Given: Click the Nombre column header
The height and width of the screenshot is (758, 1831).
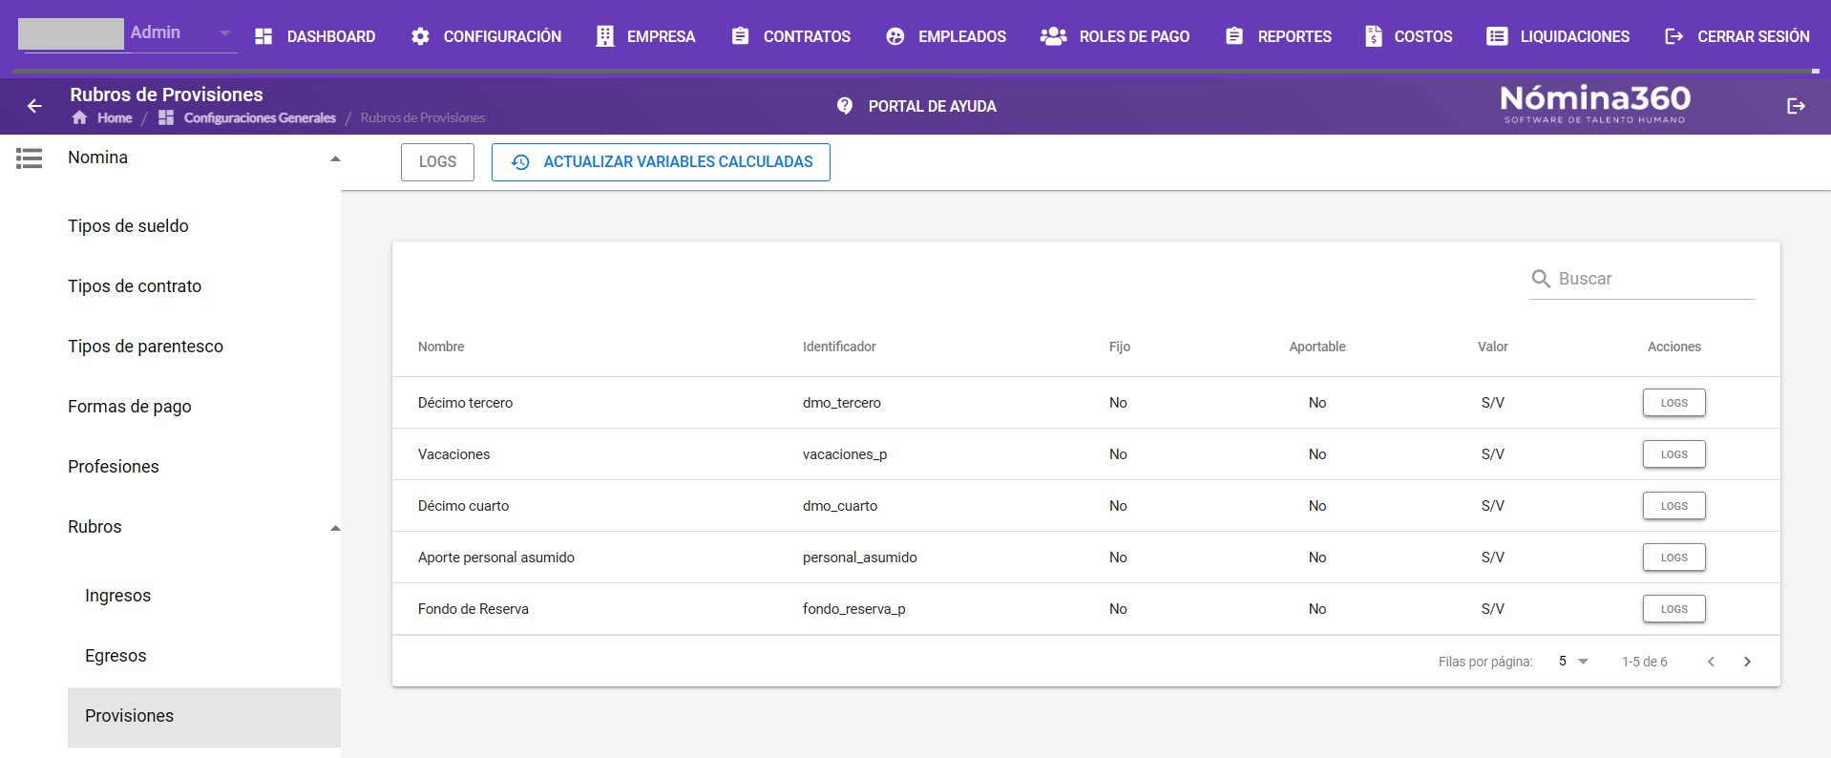Looking at the screenshot, I should [441, 347].
